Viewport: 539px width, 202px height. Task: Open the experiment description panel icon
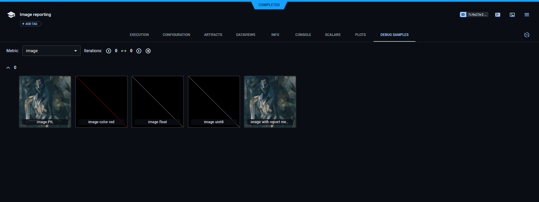coord(497,15)
